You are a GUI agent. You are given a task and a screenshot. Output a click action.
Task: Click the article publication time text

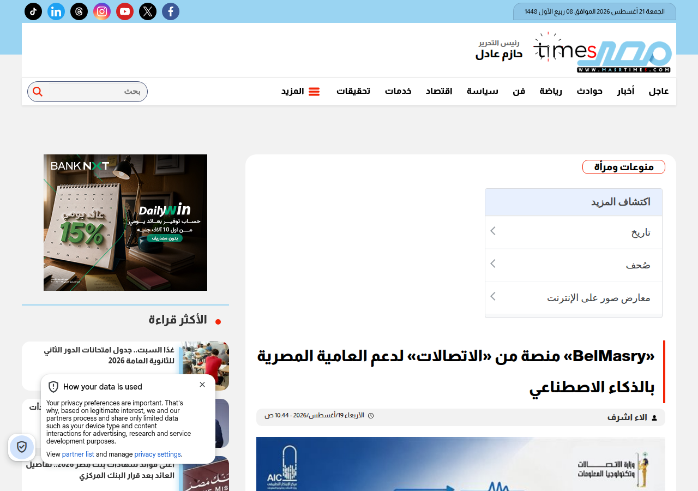tap(314, 416)
